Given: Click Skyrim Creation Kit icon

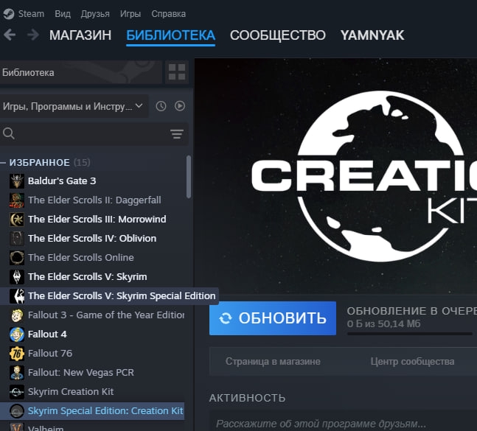Looking at the screenshot, I should point(17,392).
